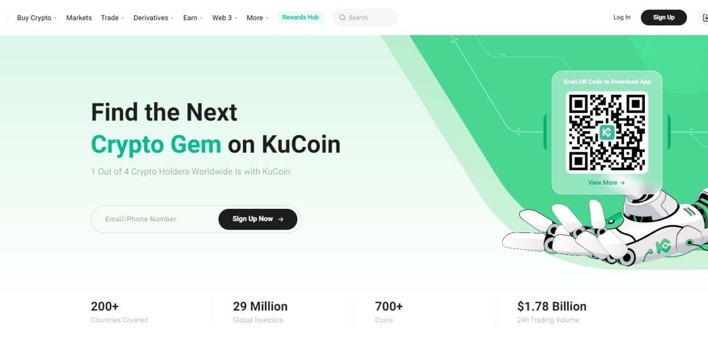Expand the Buy Crypto dropdown
The width and height of the screenshot is (708, 354).
tap(37, 18)
